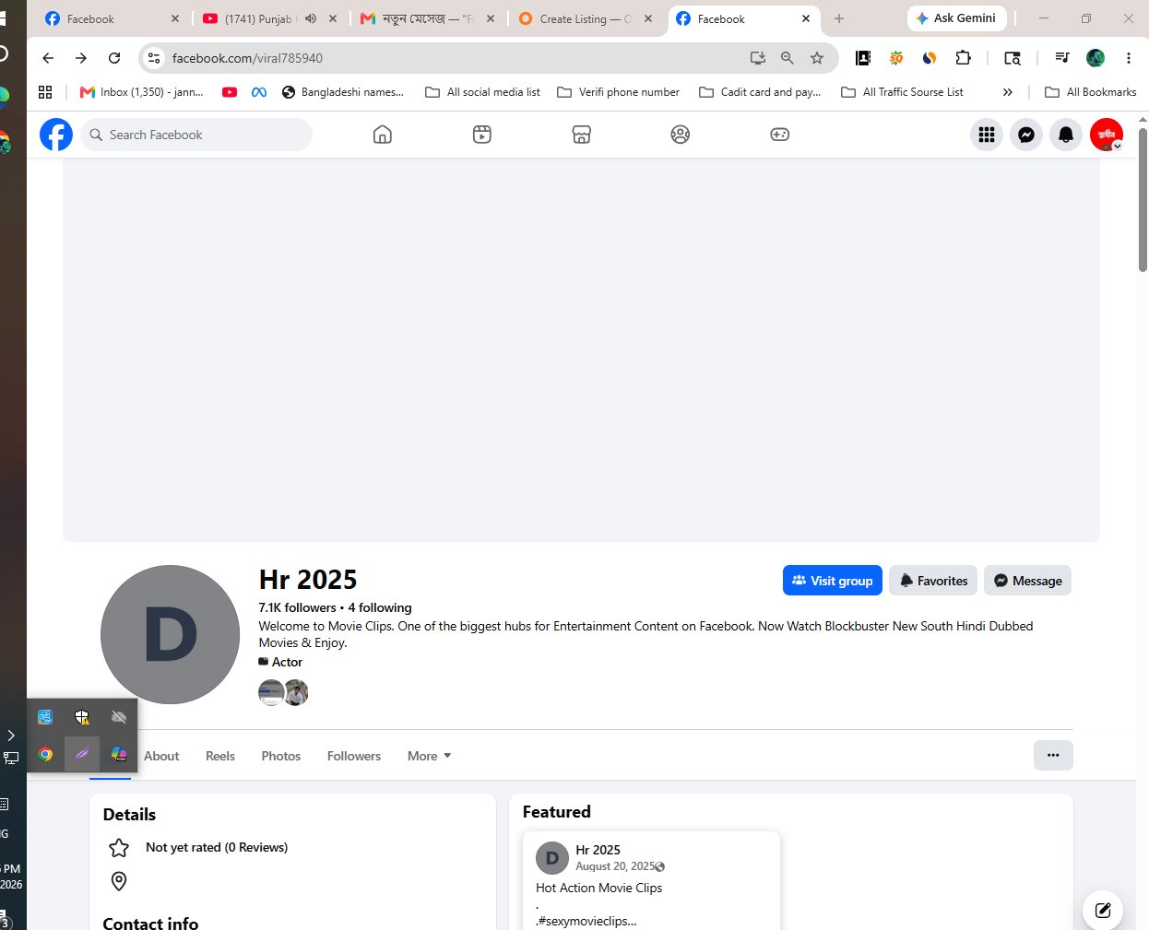Open Windows Security icon in tray popup
This screenshot has width=1149, height=930.
[82, 717]
